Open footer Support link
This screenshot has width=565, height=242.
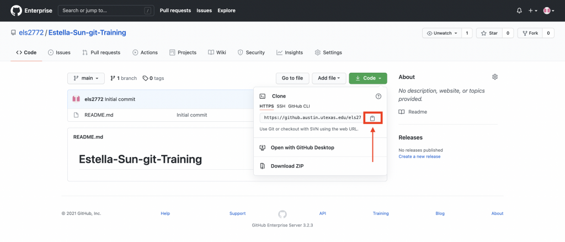(x=237, y=213)
